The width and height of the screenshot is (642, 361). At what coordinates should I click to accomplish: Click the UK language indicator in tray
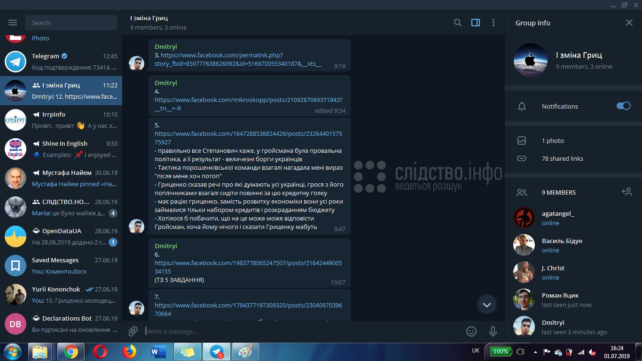(476, 351)
